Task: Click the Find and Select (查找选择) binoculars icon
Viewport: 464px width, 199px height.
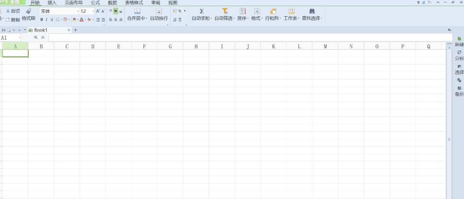Action: click(x=312, y=11)
